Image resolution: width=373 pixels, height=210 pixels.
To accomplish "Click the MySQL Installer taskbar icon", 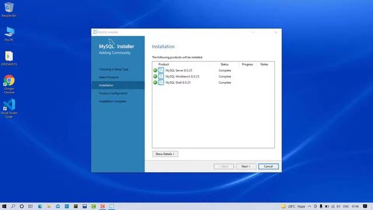I will click(x=111, y=206).
